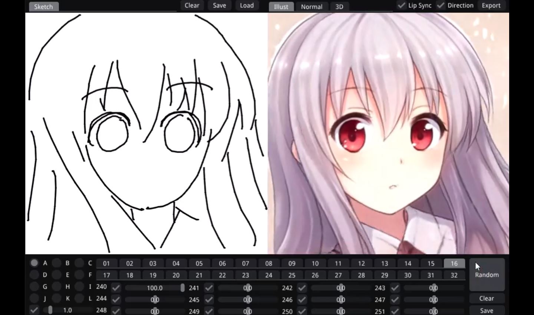
Task: Export the generated illustration
Action: [x=491, y=5]
